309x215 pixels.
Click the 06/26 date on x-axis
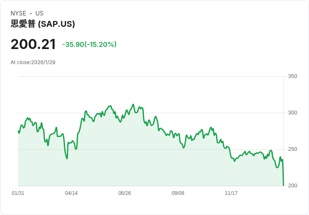point(125,193)
